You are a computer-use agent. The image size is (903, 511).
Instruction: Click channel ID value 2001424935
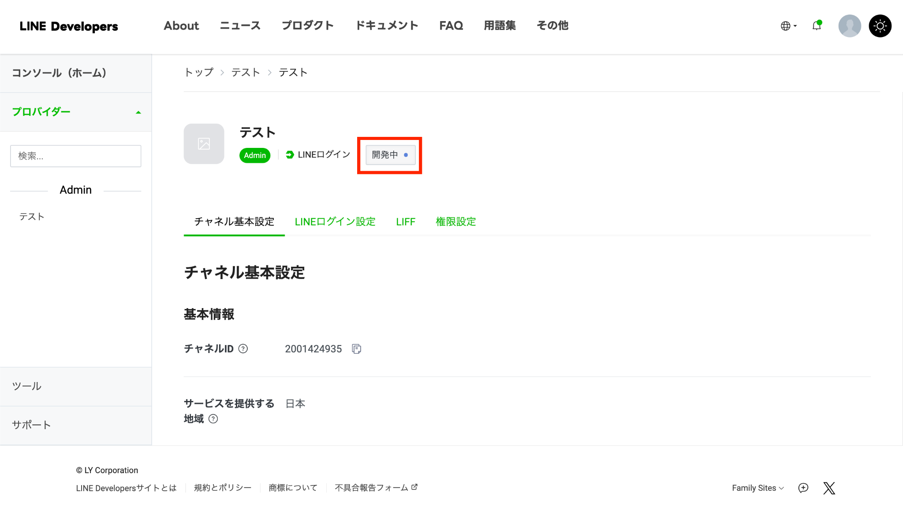click(x=313, y=349)
